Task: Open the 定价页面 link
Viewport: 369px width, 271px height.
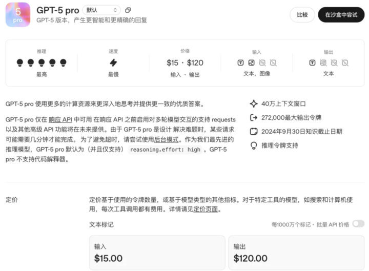Action: tap(207, 210)
